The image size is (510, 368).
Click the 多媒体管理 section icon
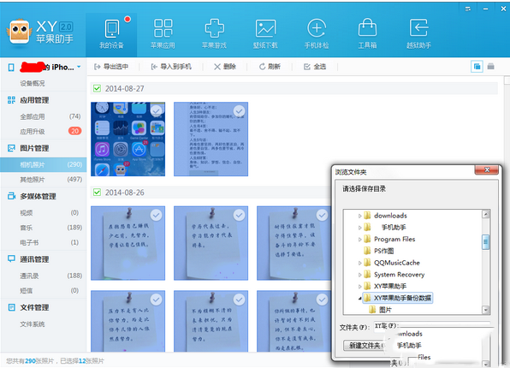(x=11, y=196)
